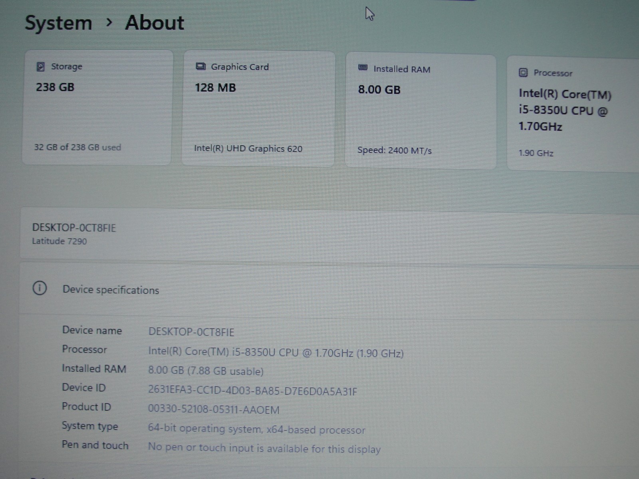The width and height of the screenshot is (639, 479).
Task: Open the Processor i5-8350U card
Action: click(x=573, y=114)
